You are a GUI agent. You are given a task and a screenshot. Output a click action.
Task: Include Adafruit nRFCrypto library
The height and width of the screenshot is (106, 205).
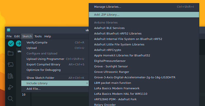click(x=144, y=50)
